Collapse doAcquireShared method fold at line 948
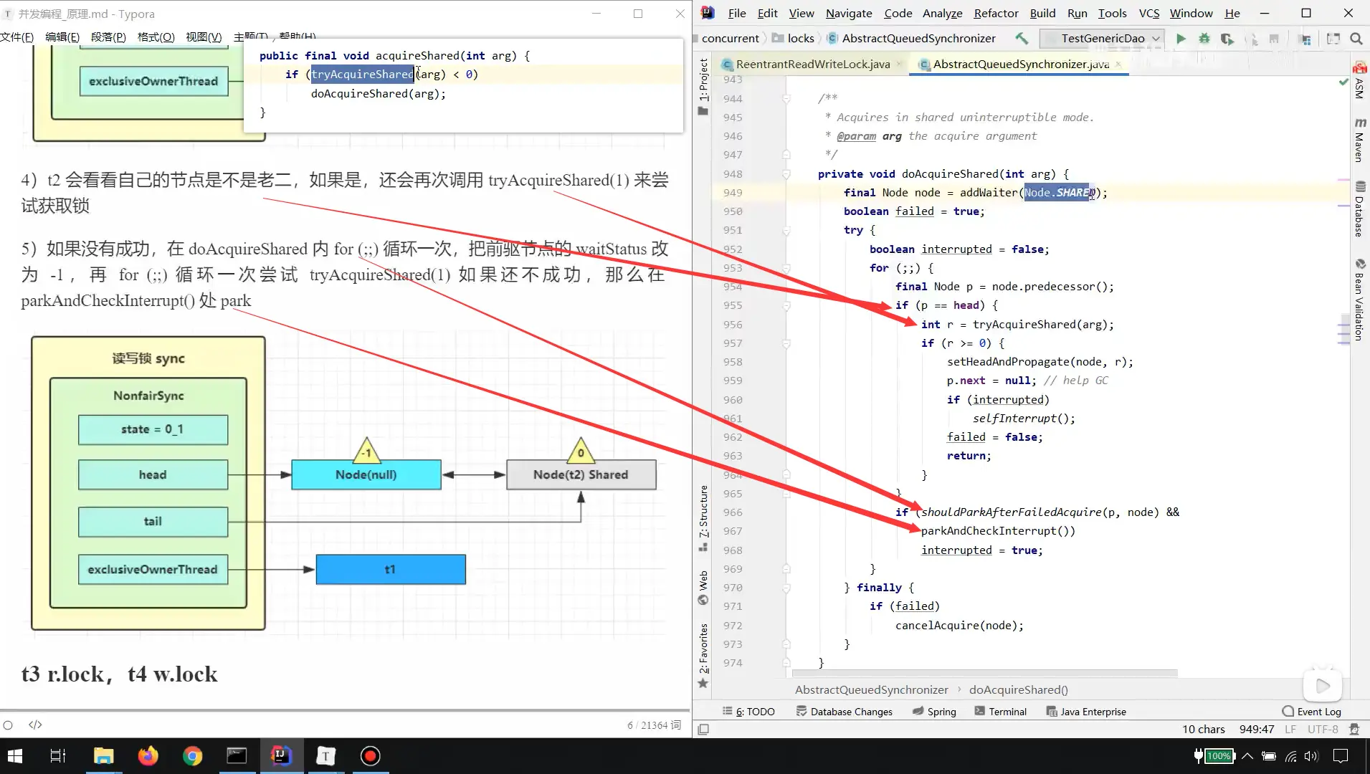The image size is (1370, 774). (786, 173)
